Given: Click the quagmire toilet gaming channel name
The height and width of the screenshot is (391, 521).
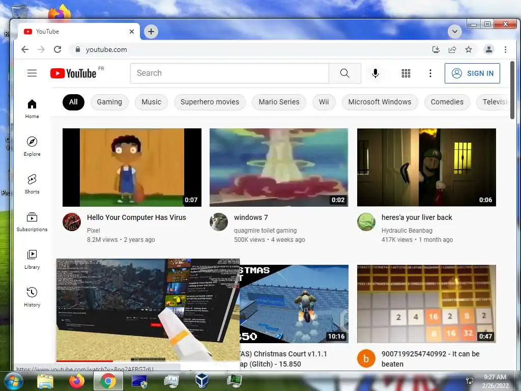Looking at the screenshot, I should (x=265, y=231).
